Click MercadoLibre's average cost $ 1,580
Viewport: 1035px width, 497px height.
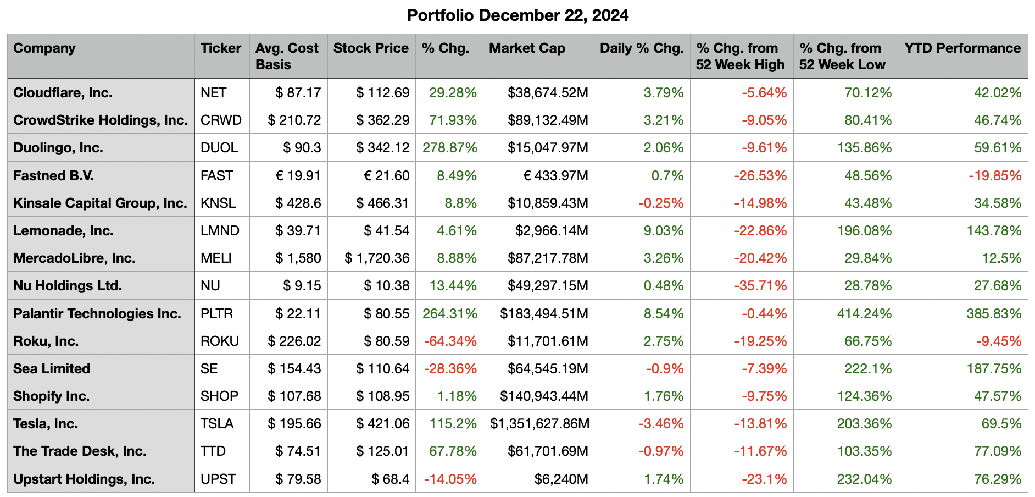point(298,258)
